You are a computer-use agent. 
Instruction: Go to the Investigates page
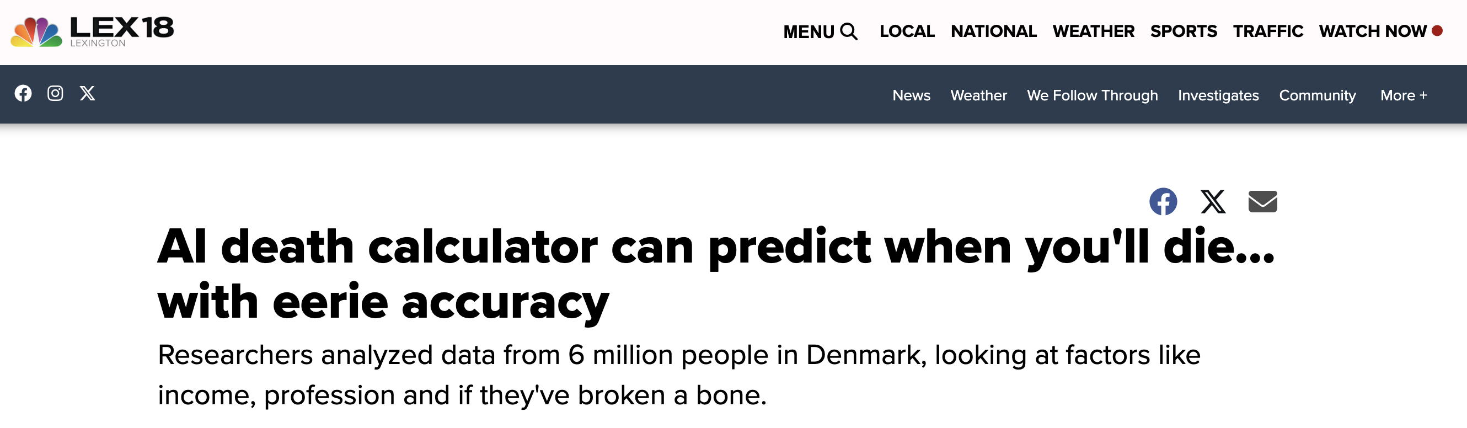[x=1218, y=95]
